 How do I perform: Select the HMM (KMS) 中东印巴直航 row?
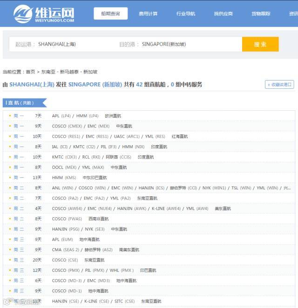[149, 178]
